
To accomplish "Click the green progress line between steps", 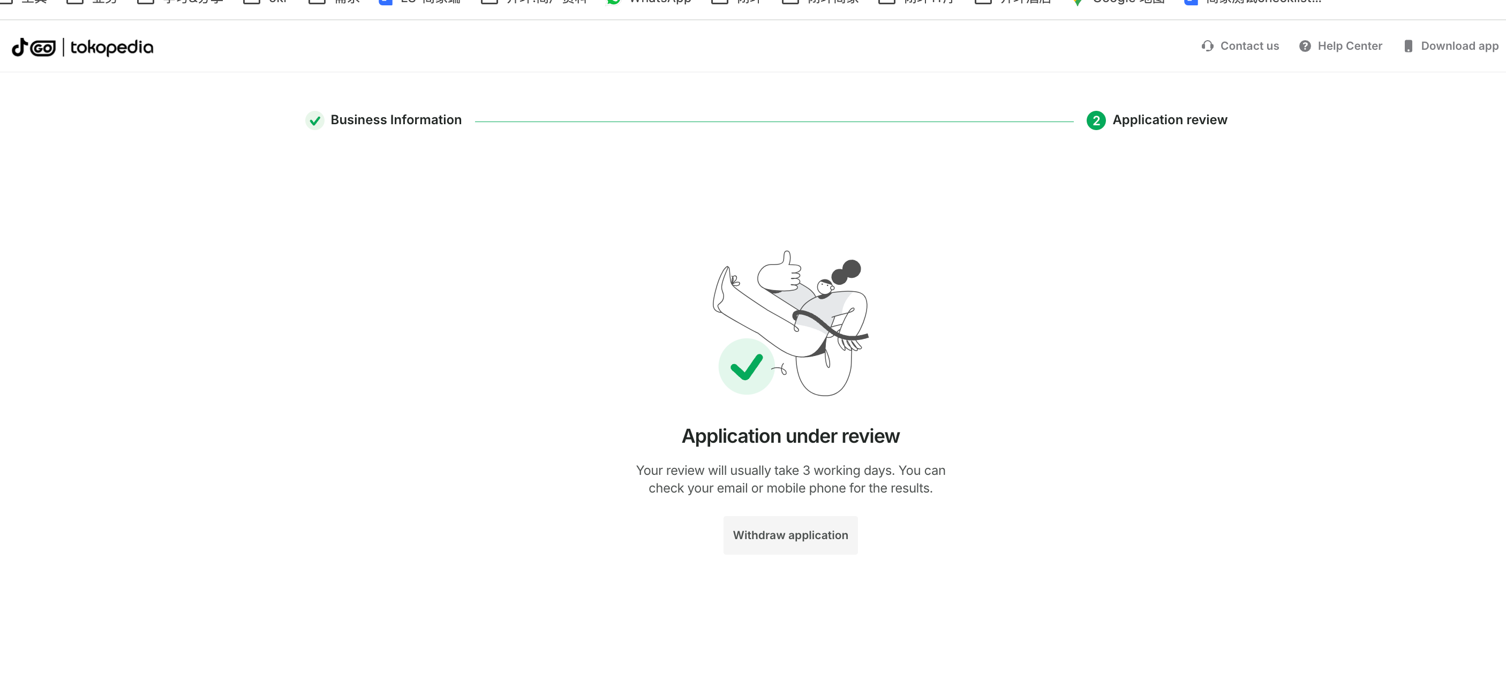I will point(773,122).
